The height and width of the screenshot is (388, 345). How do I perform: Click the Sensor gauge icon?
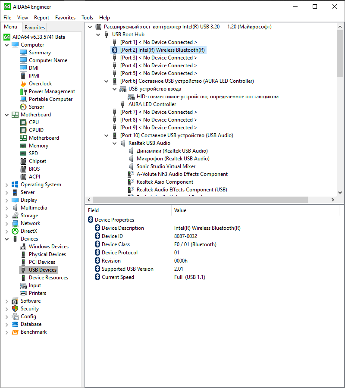point(23,107)
